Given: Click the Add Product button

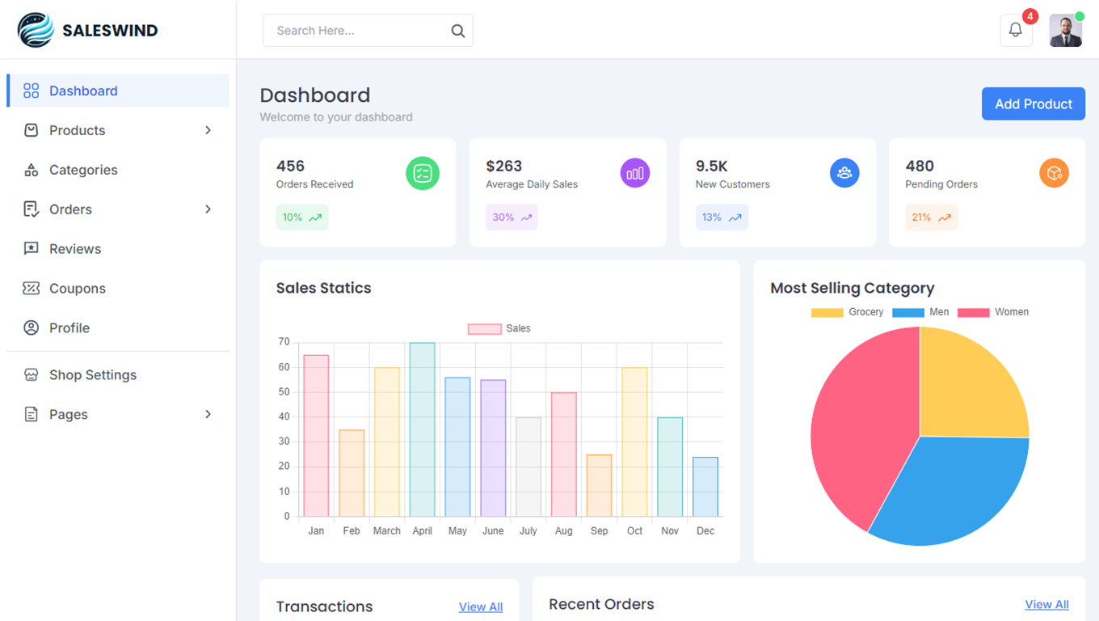Looking at the screenshot, I should pos(1033,104).
